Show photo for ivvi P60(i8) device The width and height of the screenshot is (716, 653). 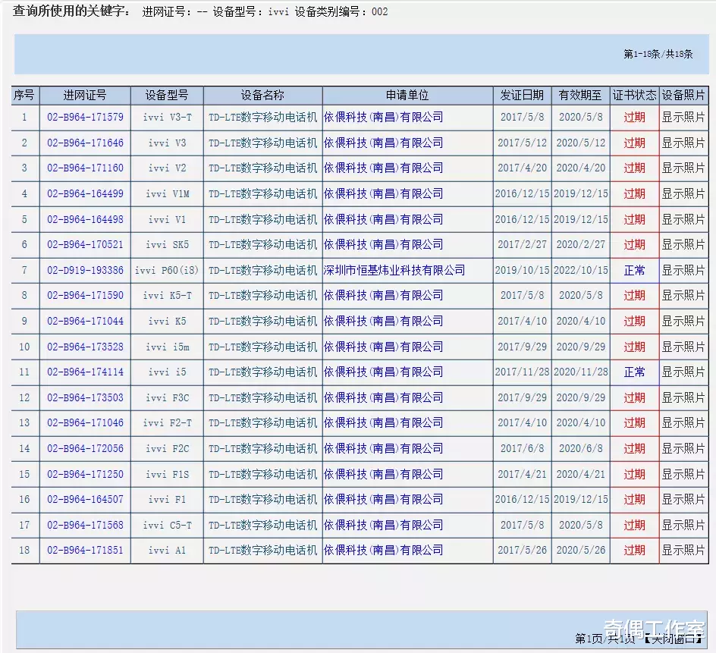click(683, 270)
